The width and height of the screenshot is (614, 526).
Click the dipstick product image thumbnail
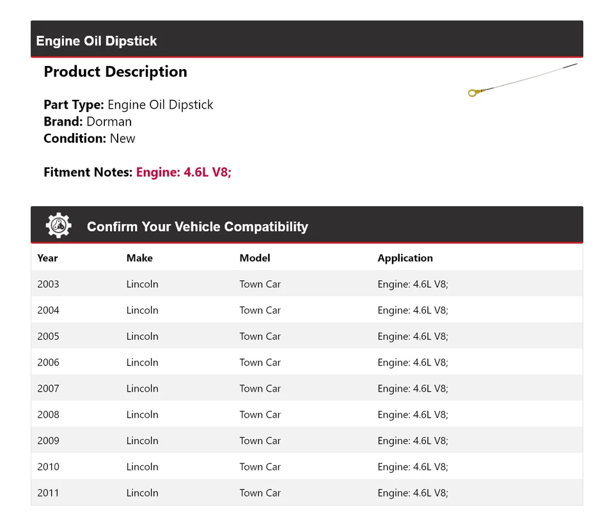(523, 80)
